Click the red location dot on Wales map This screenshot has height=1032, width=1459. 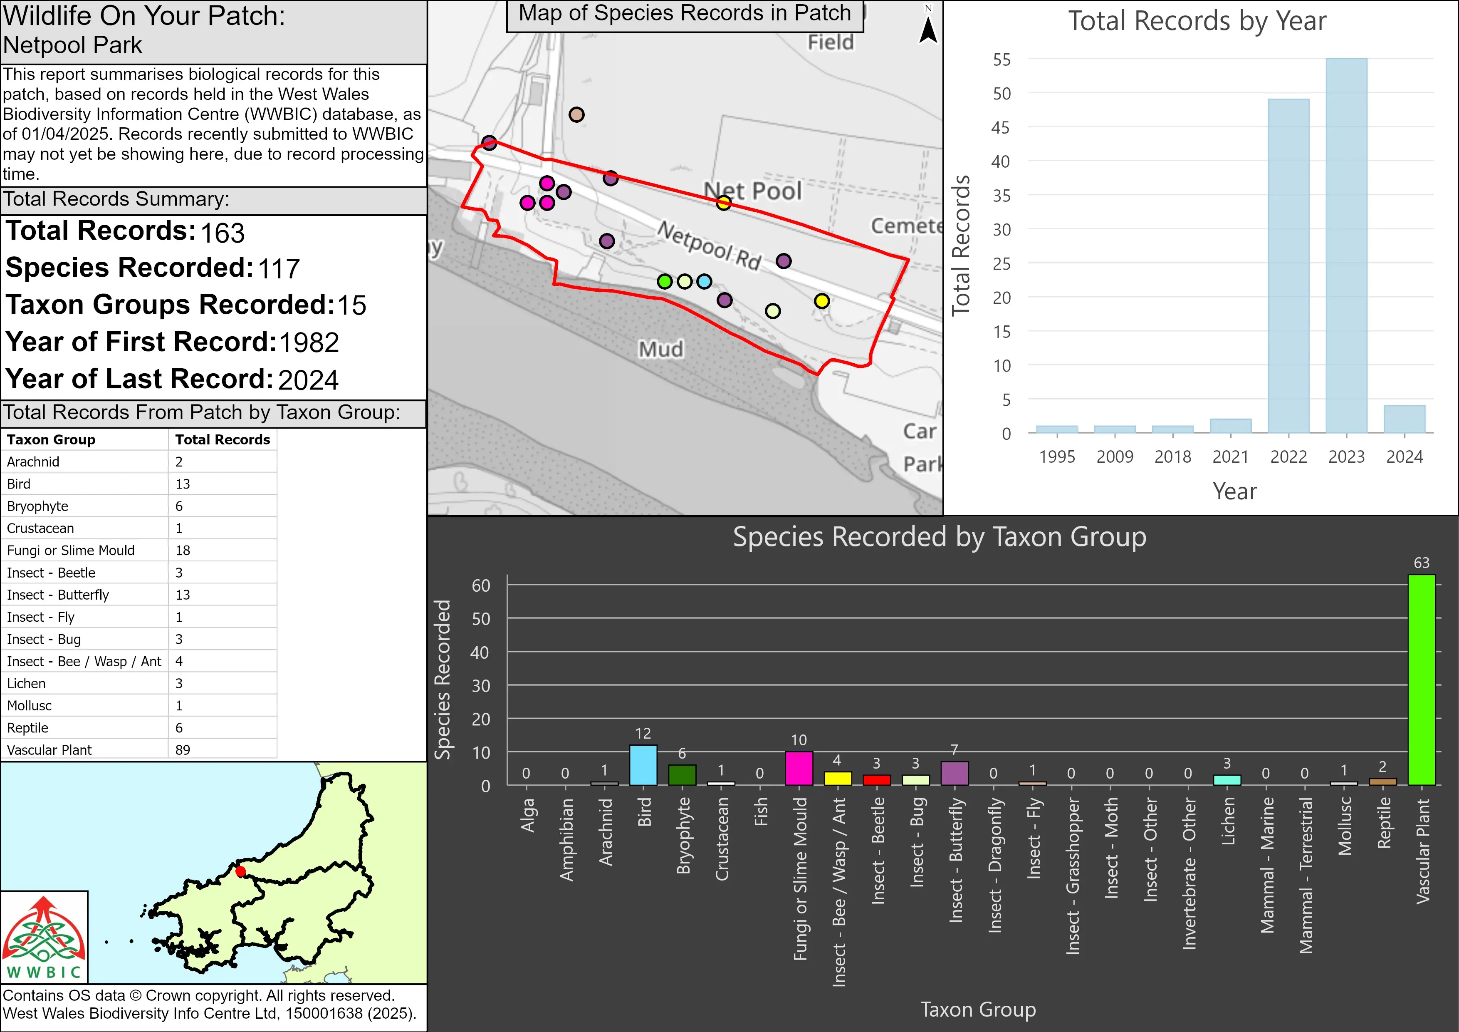pyautogui.click(x=241, y=871)
